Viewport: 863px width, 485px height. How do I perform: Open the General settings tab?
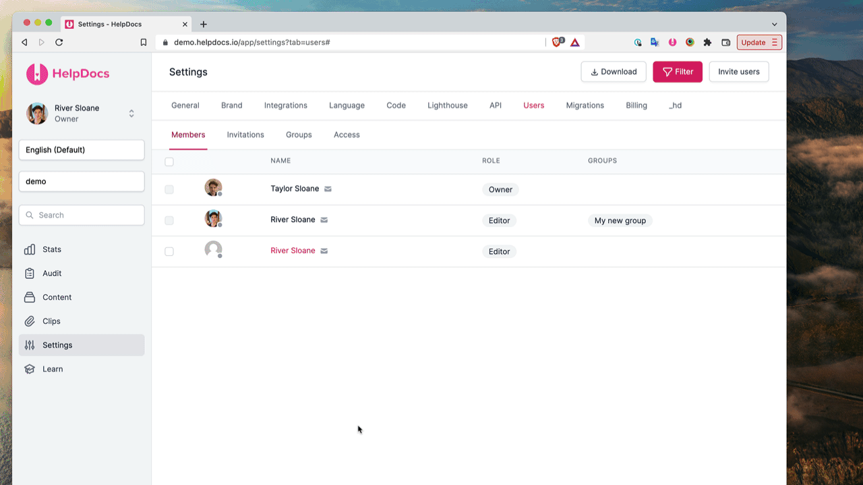185,106
